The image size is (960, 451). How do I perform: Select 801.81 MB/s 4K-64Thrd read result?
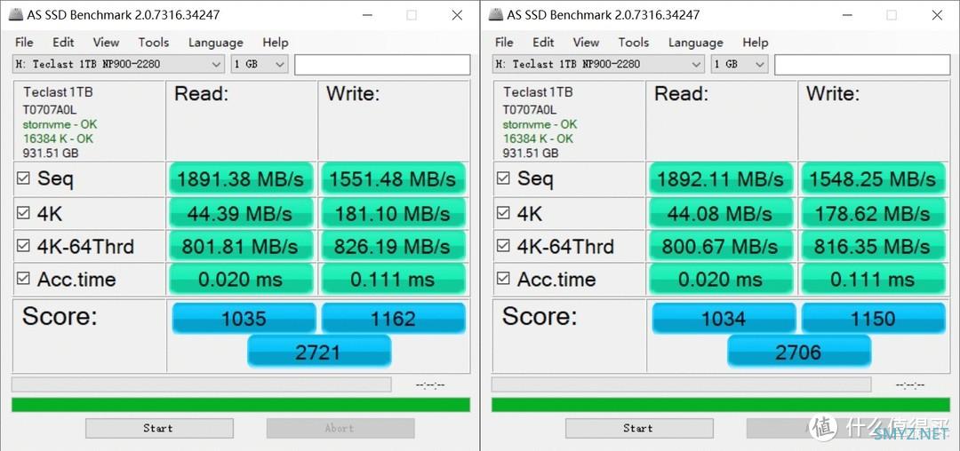[x=241, y=246]
